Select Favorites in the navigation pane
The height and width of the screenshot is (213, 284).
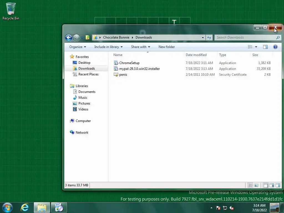coord(82,57)
